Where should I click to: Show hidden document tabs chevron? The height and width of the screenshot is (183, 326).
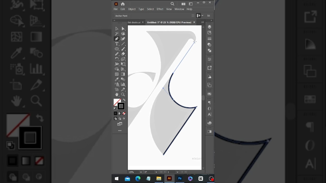(202, 22)
